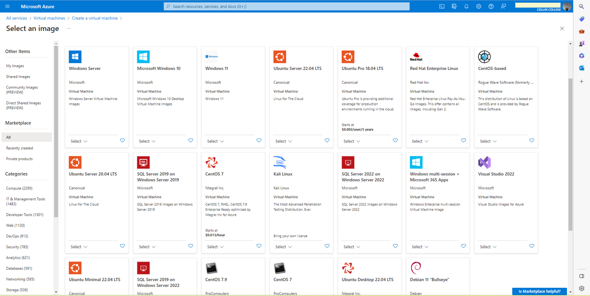Focus the Search resources, services, and docs box
Screen dimensions: 590x296
coord(287,6)
